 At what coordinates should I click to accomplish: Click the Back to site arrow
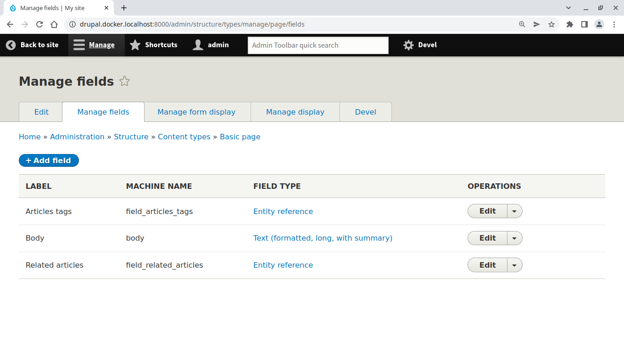coord(11,45)
